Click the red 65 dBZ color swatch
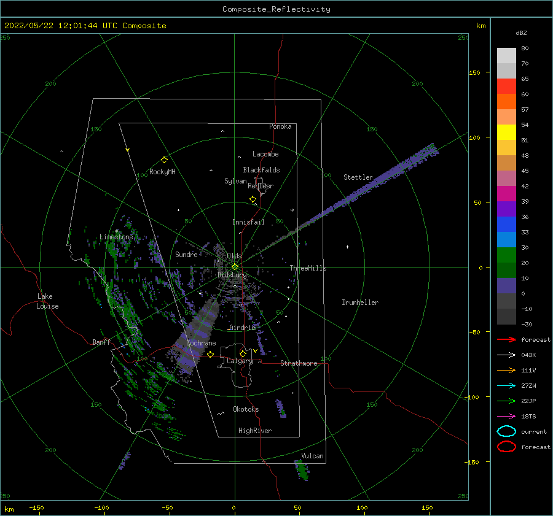The width and height of the screenshot is (553, 516). pos(506,87)
